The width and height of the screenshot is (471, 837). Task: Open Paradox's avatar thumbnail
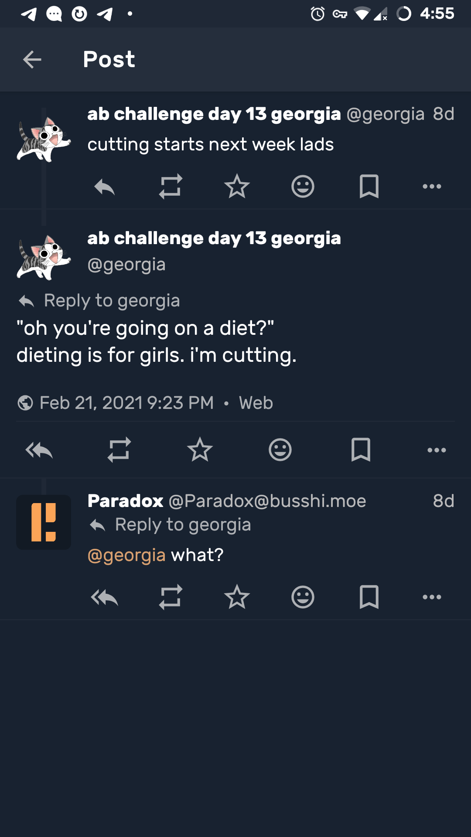(44, 522)
